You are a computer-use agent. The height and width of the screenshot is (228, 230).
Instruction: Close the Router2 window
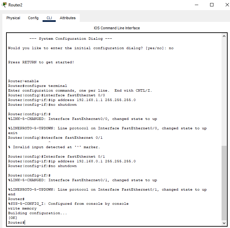(227, 5)
